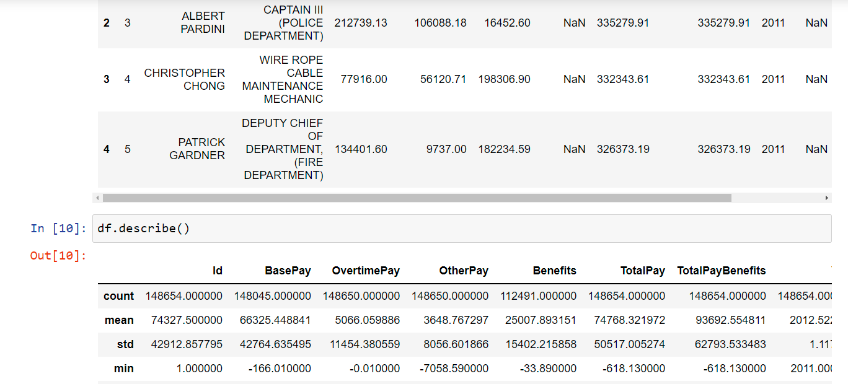Click the right arrow of horizontal scrollbar

[x=827, y=198]
